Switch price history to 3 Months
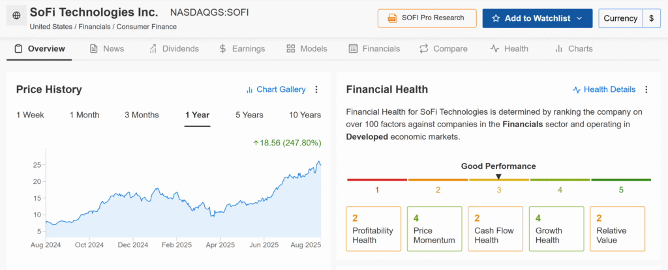This screenshot has height=270, width=668. (x=142, y=115)
